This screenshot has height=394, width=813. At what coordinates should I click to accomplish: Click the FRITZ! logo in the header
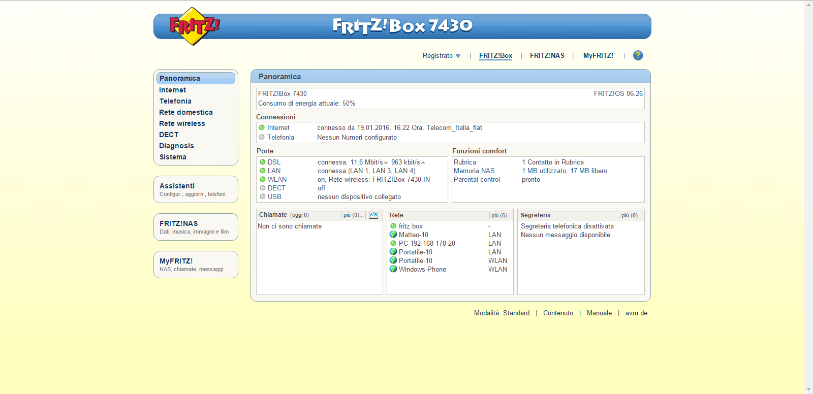(x=194, y=26)
